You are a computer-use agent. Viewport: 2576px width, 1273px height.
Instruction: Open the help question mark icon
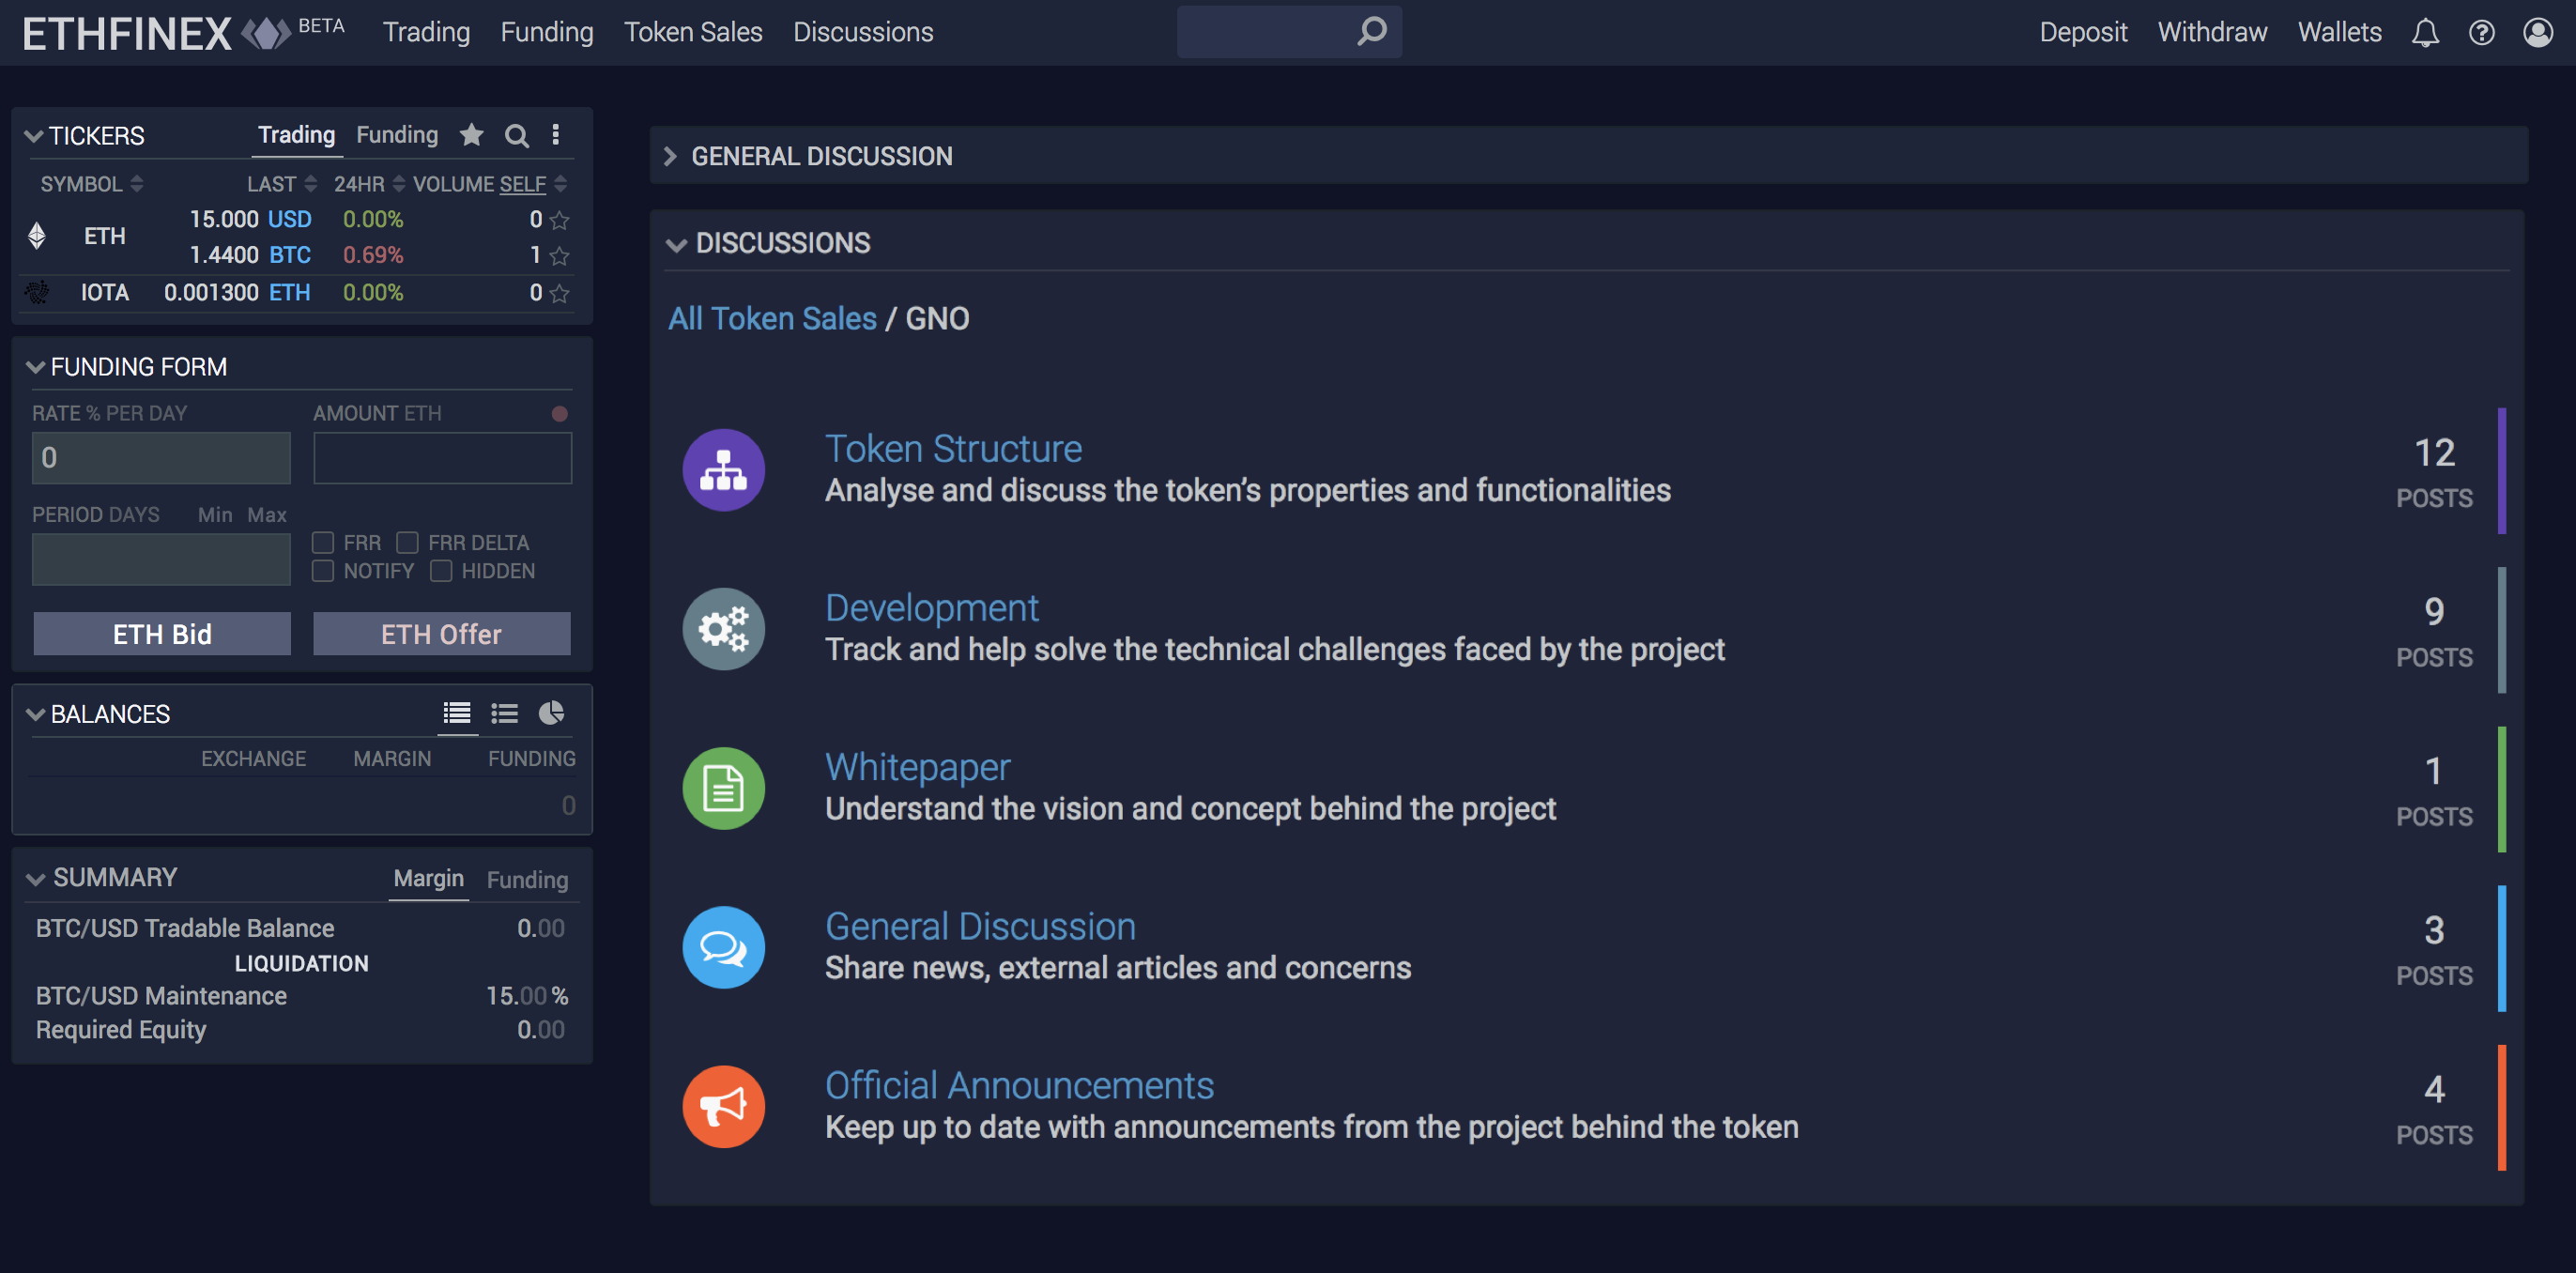click(x=2481, y=32)
